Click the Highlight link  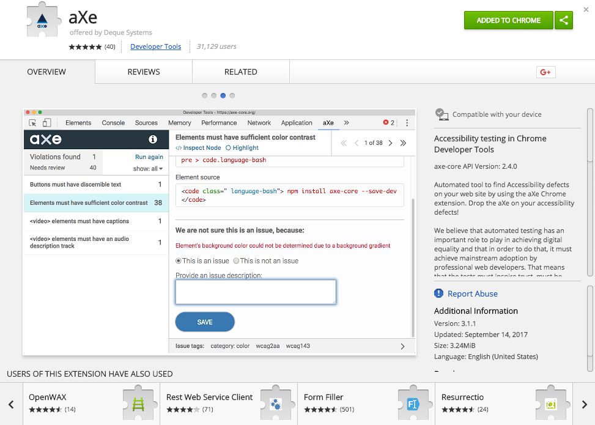(x=242, y=147)
